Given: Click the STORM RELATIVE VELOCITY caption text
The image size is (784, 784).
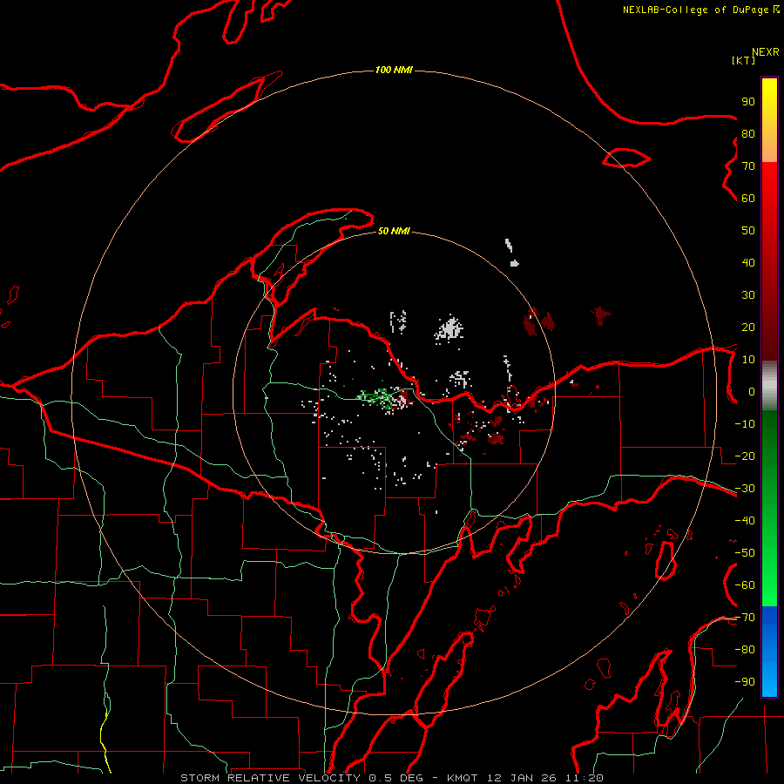Looking at the screenshot, I should coord(270,778).
